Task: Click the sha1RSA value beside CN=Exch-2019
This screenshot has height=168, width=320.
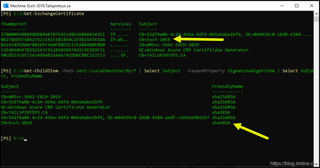Action: [221, 123]
